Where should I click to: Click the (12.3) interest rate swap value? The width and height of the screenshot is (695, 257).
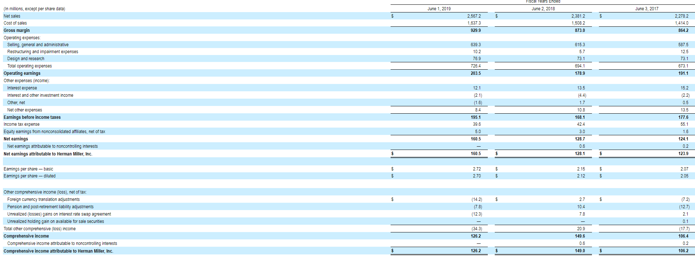[x=477, y=214]
